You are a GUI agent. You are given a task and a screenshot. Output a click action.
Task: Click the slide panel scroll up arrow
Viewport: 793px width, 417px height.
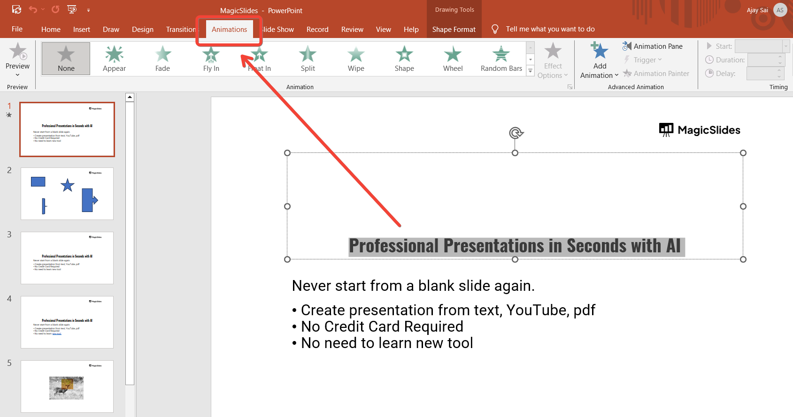coord(130,97)
